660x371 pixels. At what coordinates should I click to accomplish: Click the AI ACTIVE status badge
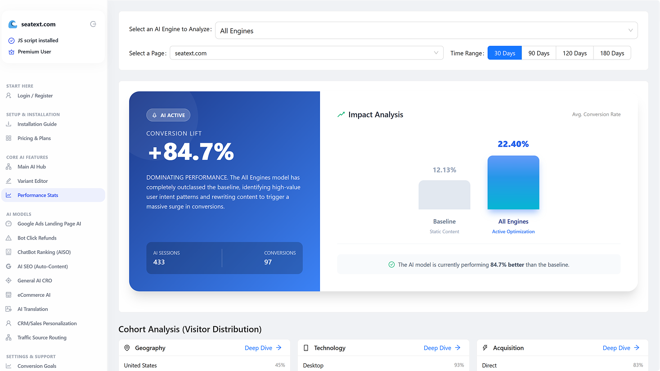coord(168,115)
